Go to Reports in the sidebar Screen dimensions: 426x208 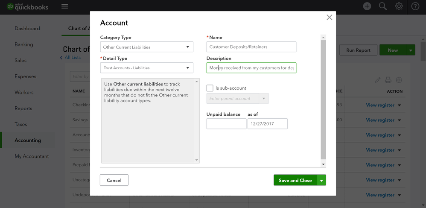pos(23,108)
